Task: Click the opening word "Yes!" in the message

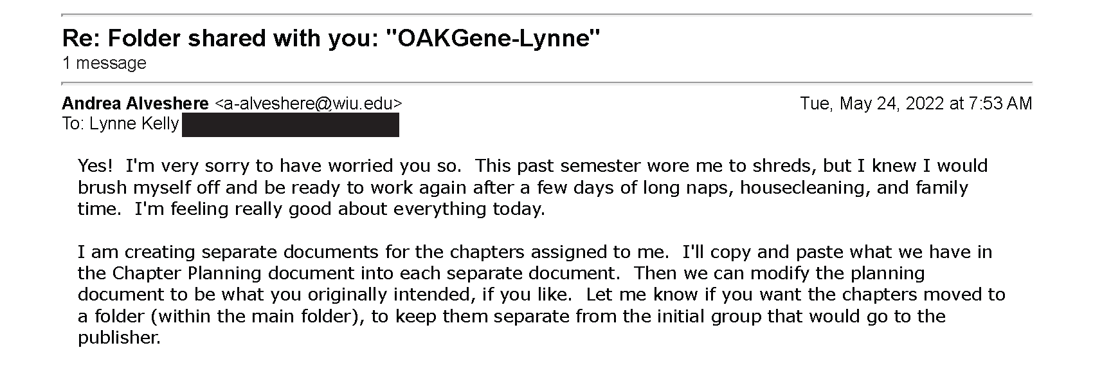Action: 96,166
